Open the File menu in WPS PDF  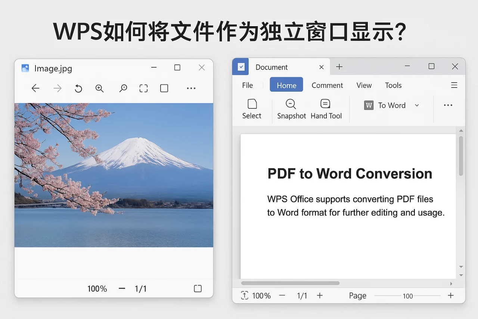(247, 85)
